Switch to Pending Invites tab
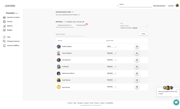This screenshot has height=109, width=180. pyautogui.click(x=81, y=25)
